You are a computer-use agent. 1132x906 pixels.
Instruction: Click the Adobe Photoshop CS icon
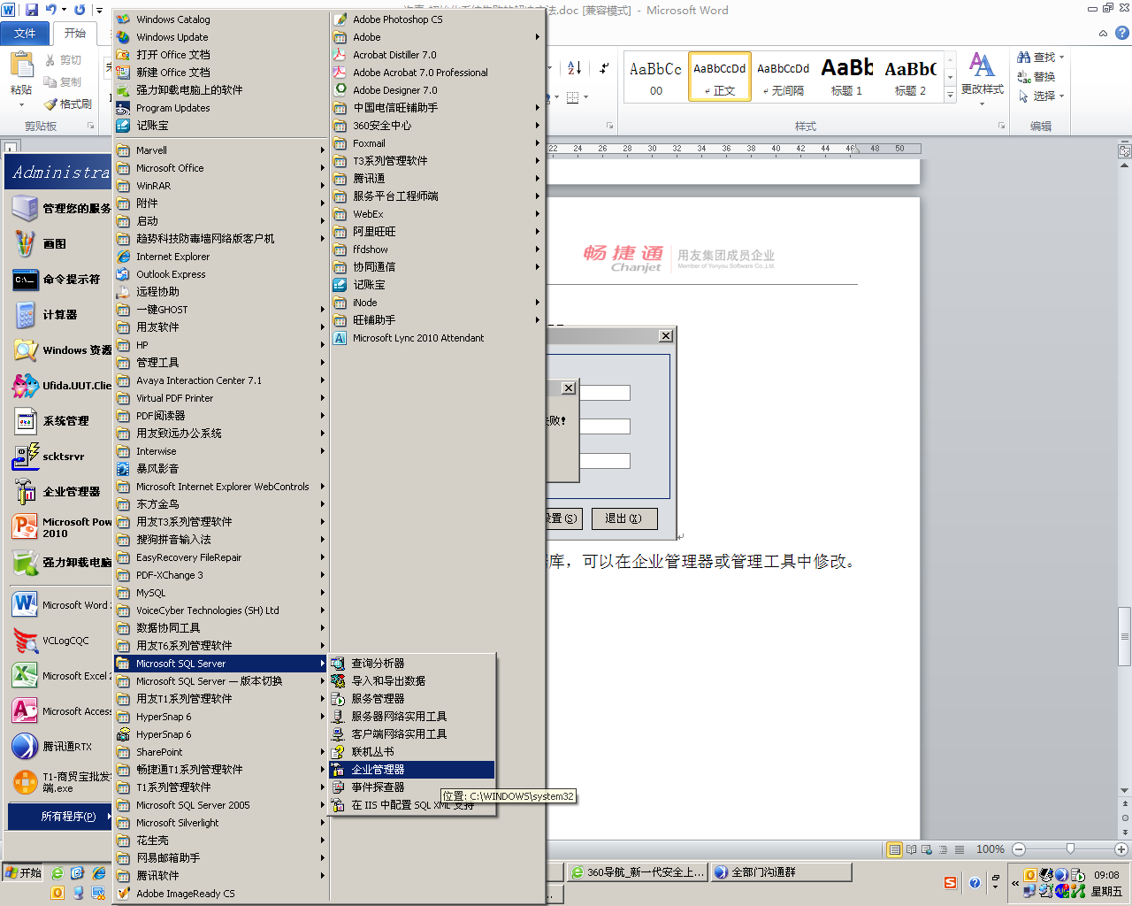click(x=340, y=19)
